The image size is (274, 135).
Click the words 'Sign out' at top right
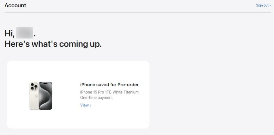(262, 5)
